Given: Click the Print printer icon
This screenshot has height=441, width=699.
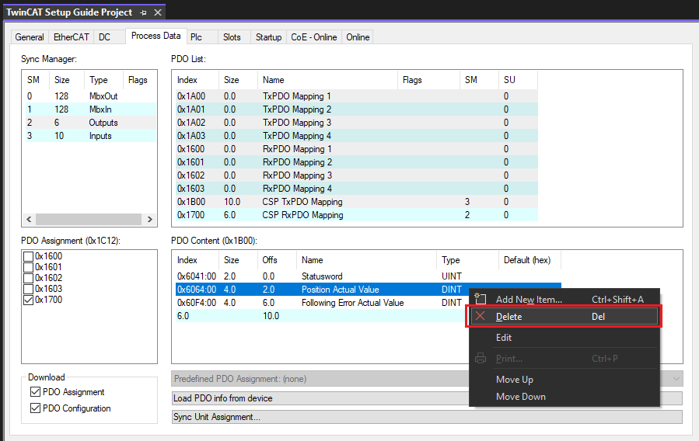Looking at the screenshot, I should click(480, 358).
